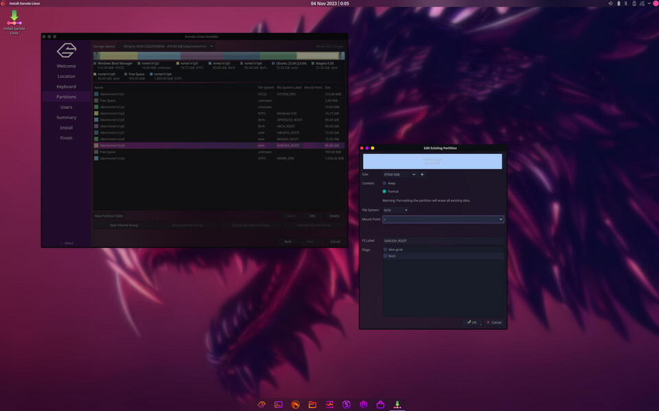This screenshot has width=659, height=411.
Task: Click the disk usage bar in the installer
Action: tap(219, 55)
